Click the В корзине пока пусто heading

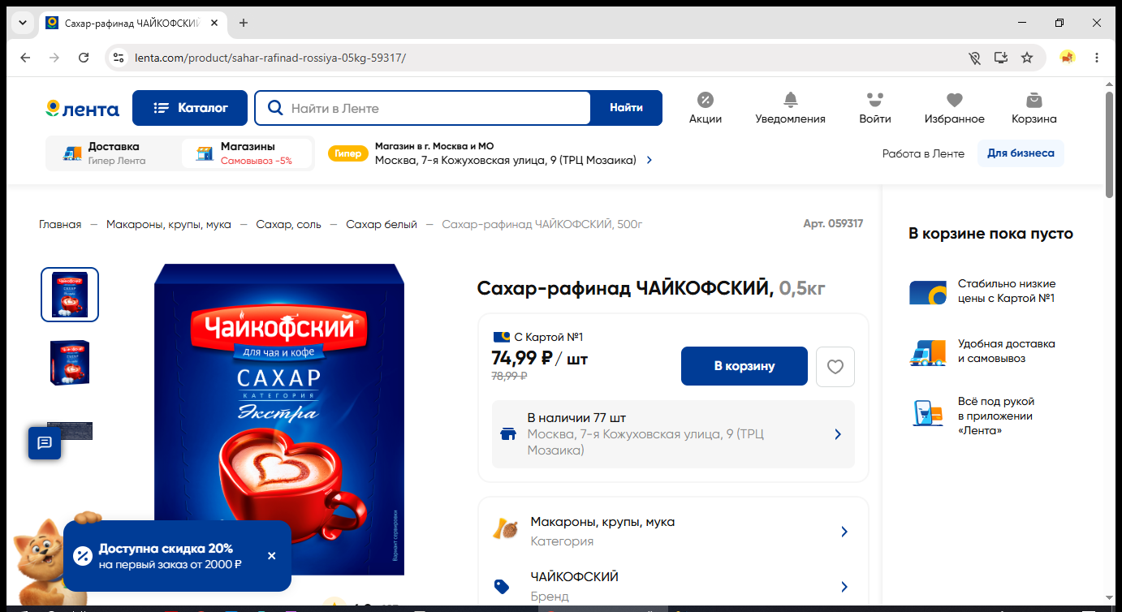(990, 234)
